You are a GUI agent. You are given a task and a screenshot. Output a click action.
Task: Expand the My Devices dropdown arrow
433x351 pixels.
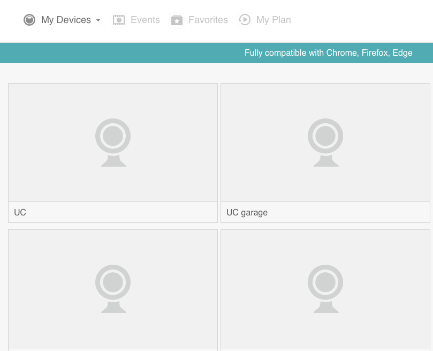click(98, 20)
